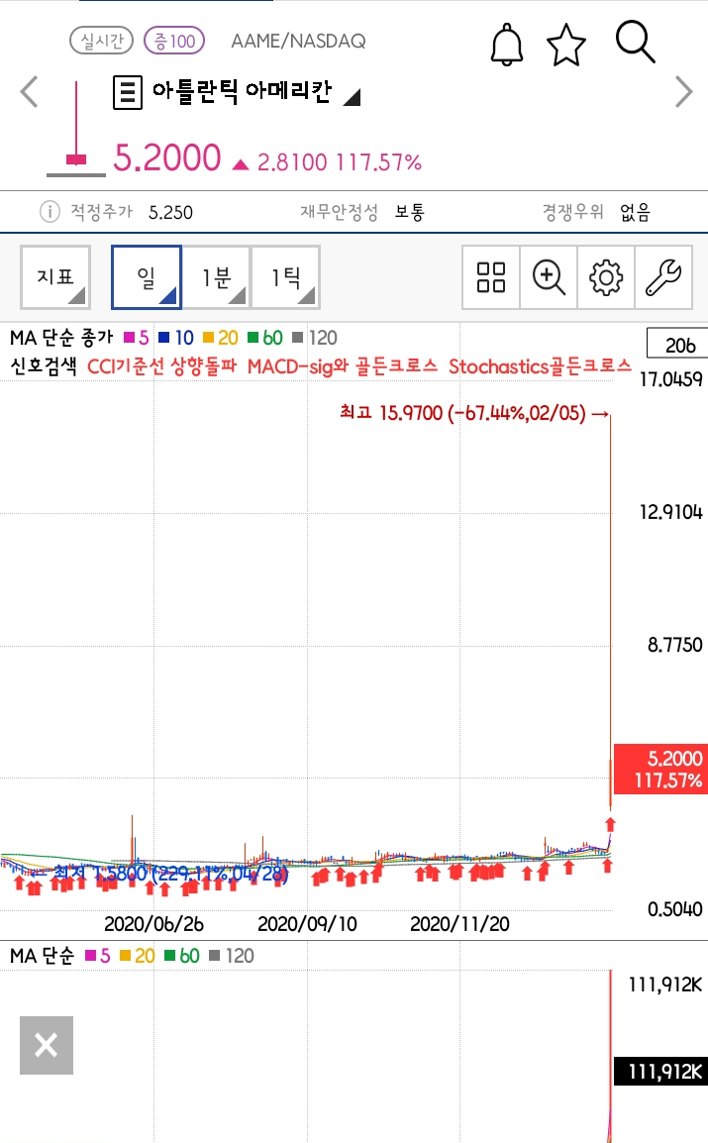Screen dimensions: 708x1143
Task: Expand the 아틀란틱 아메리칸 stock name dropdown
Action: [352, 97]
